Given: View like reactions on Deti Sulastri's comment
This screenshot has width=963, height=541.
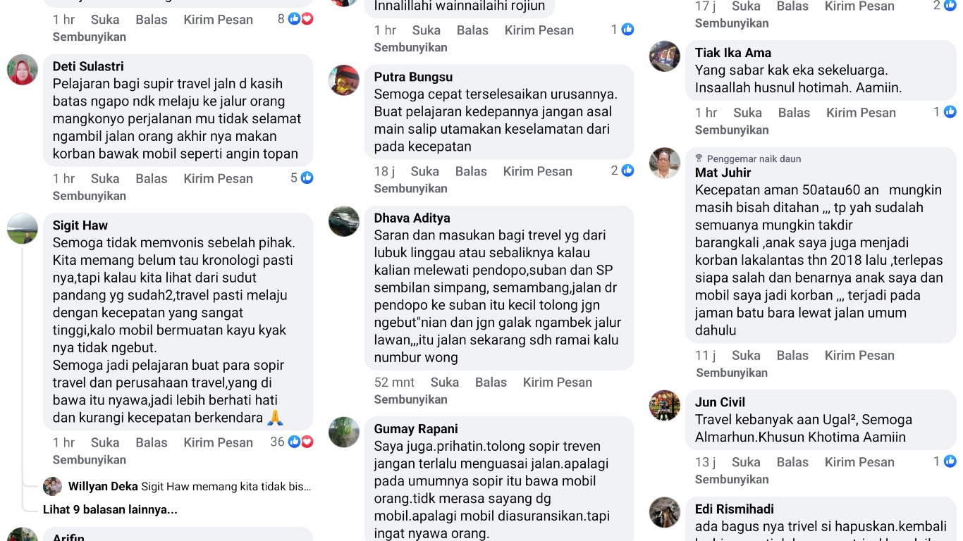Looking at the screenshot, I should 307,178.
